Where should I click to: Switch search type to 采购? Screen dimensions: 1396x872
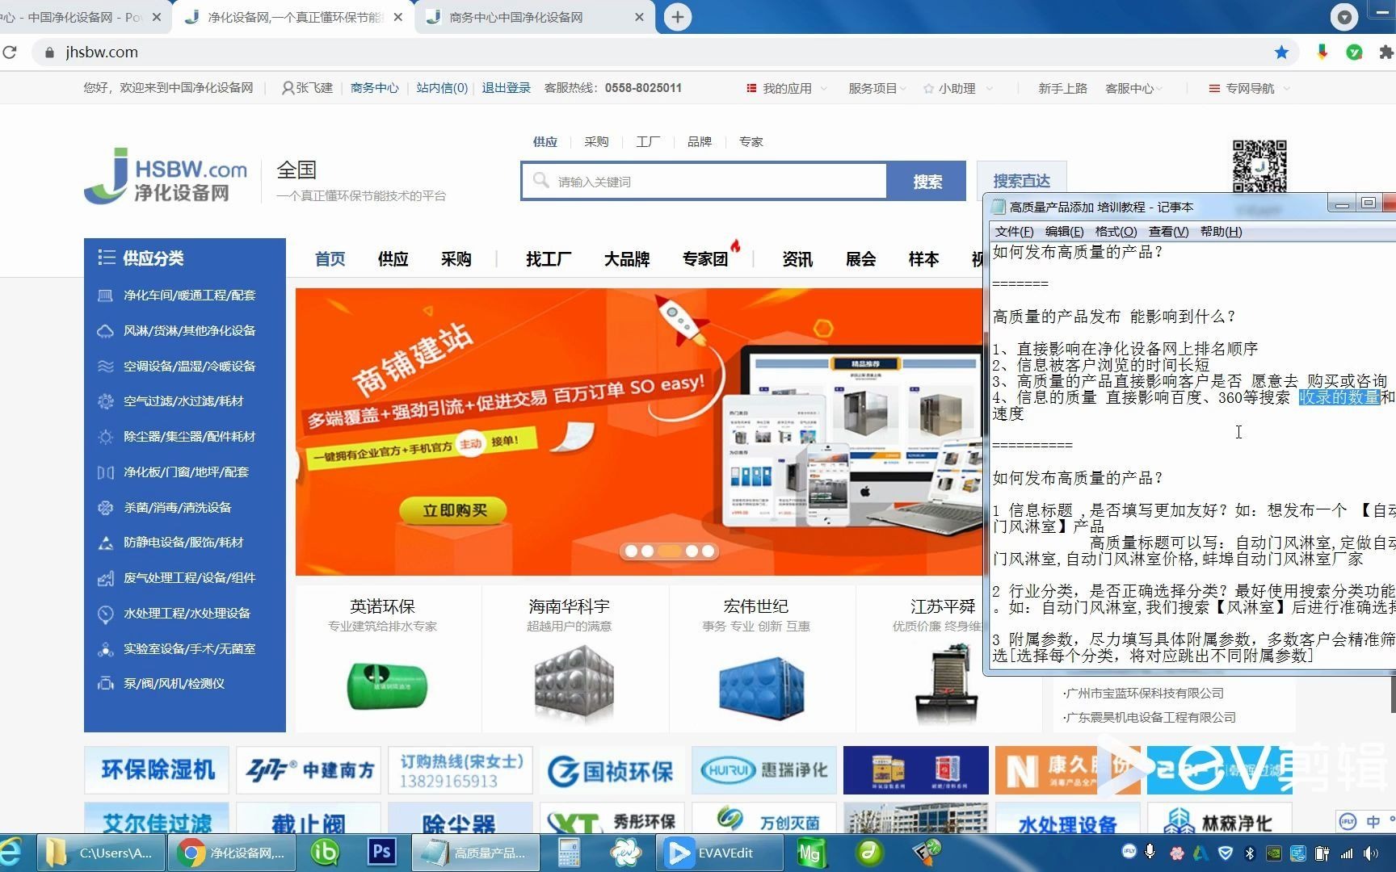596,142
